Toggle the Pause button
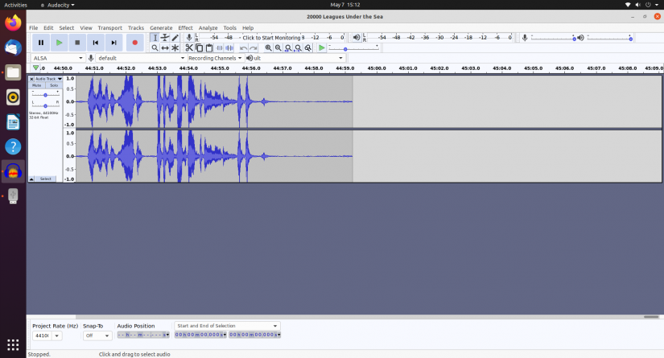664x358 pixels. [x=40, y=42]
